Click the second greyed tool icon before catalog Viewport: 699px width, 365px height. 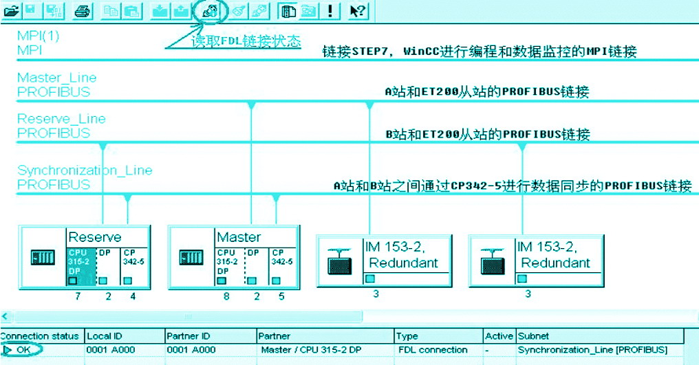(x=260, y=11)
